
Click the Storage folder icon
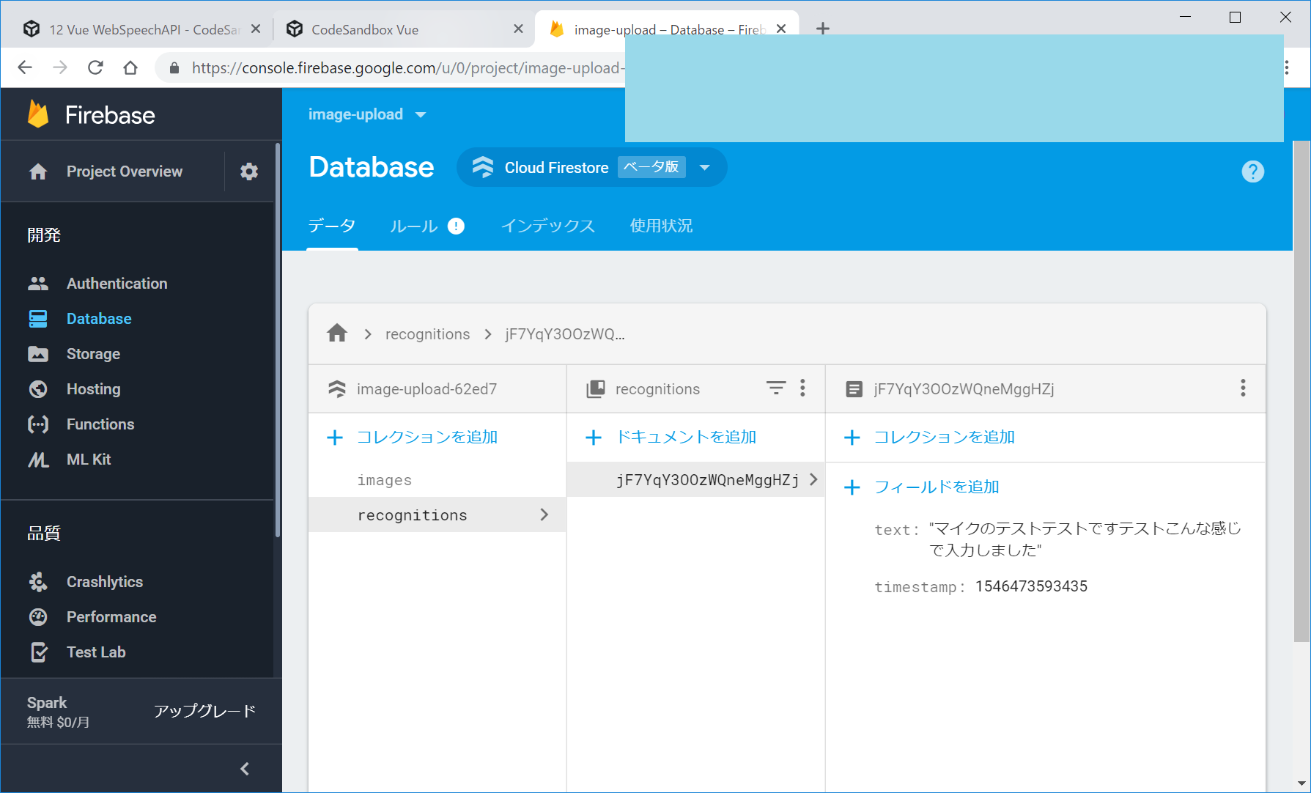click(x=38, y=354)
